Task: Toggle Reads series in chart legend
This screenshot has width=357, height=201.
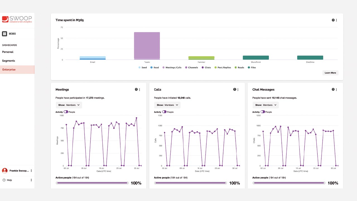Action: (x=239, y=68)
